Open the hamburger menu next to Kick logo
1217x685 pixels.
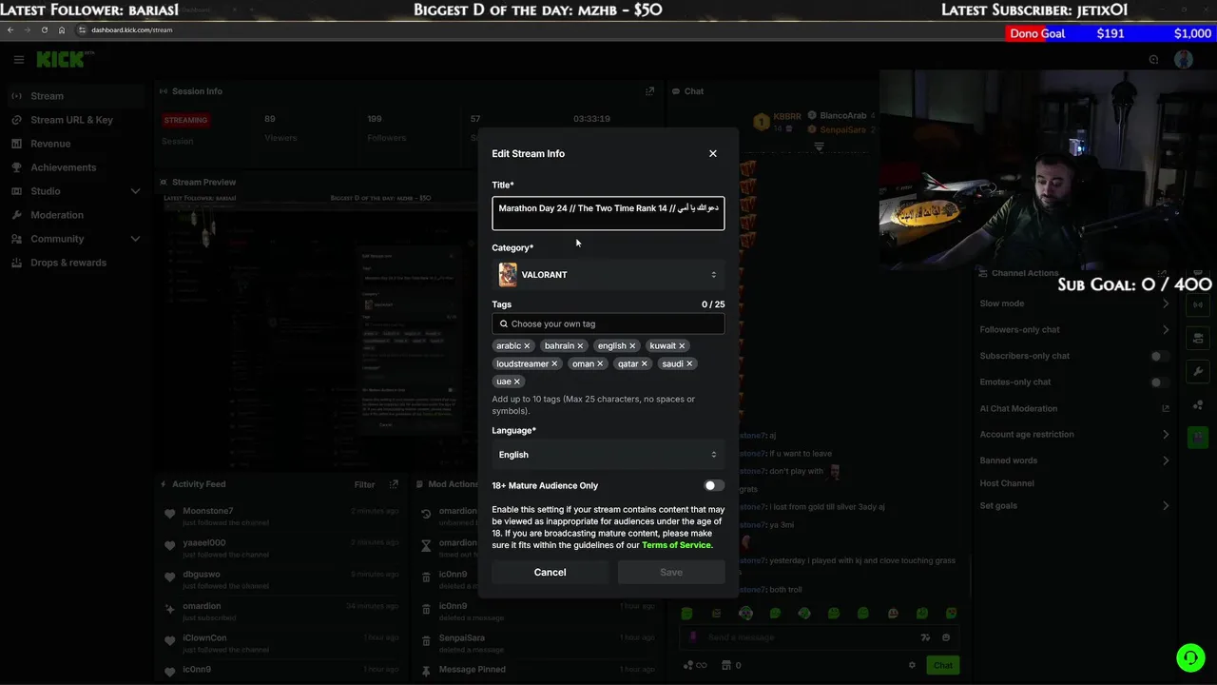(x=18, y=59)
